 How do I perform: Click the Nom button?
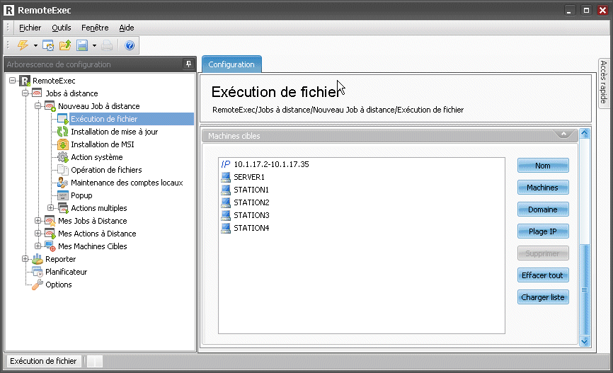point(543,166)
